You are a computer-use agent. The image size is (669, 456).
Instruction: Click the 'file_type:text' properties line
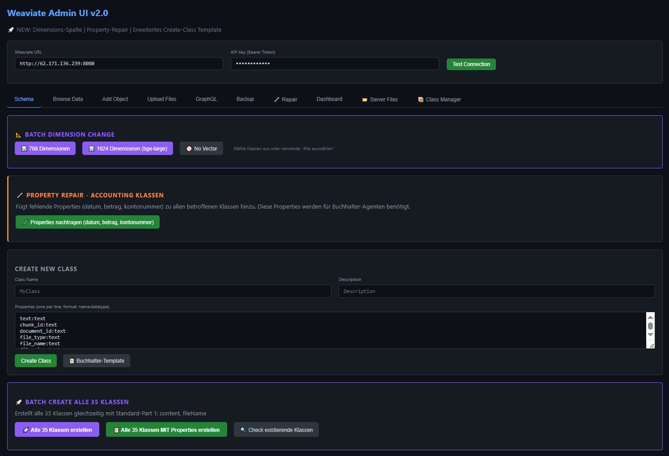(x=40, y=337)
